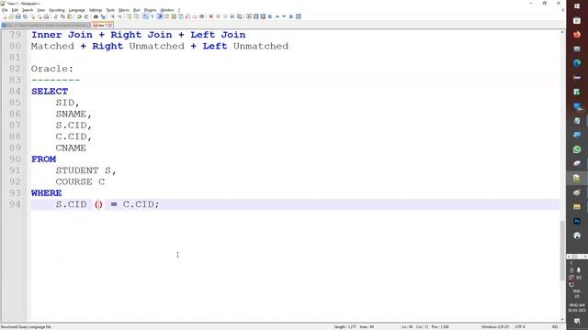588x330 pixels.
Task: Click the 'Oracle:' text on line 82
Action: [52, 69]
